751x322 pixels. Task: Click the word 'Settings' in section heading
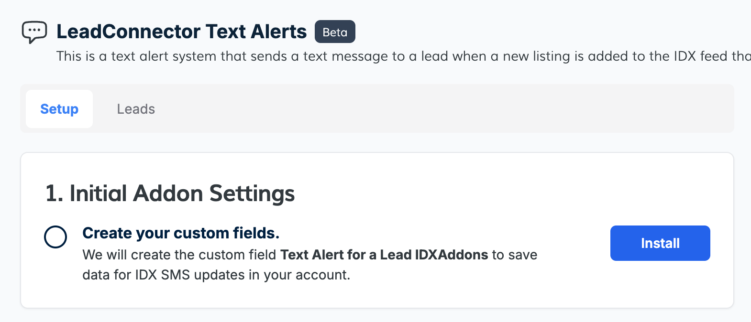tap(252, 193)
